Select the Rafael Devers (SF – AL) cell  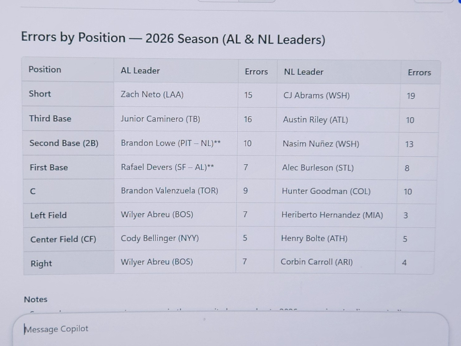175,167
